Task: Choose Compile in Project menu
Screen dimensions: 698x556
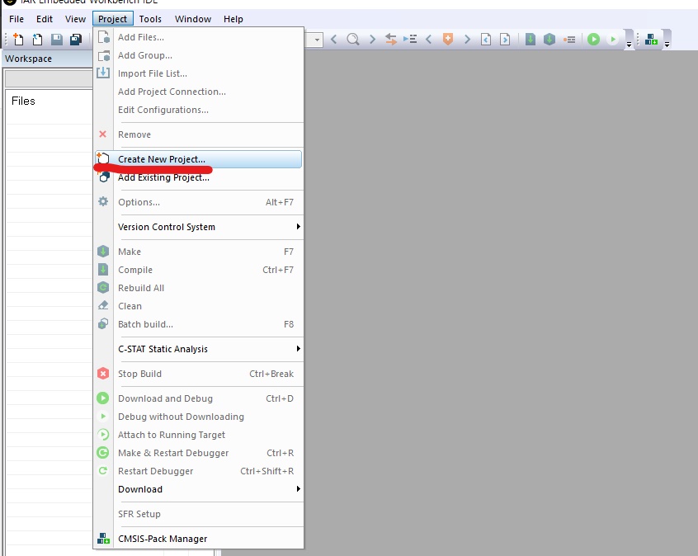Action: pyautogui.click(x=199, y=270)
